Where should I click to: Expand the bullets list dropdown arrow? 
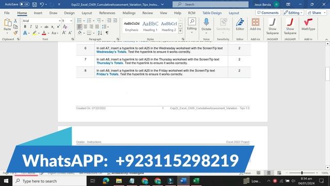[x=84, y=21]
